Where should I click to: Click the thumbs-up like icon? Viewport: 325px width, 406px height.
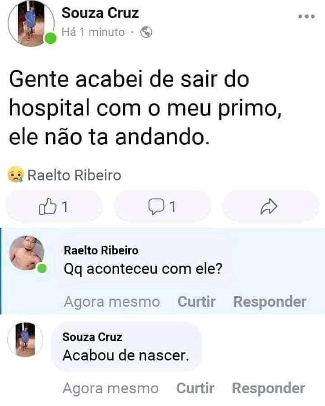click(x=46, y=207)
